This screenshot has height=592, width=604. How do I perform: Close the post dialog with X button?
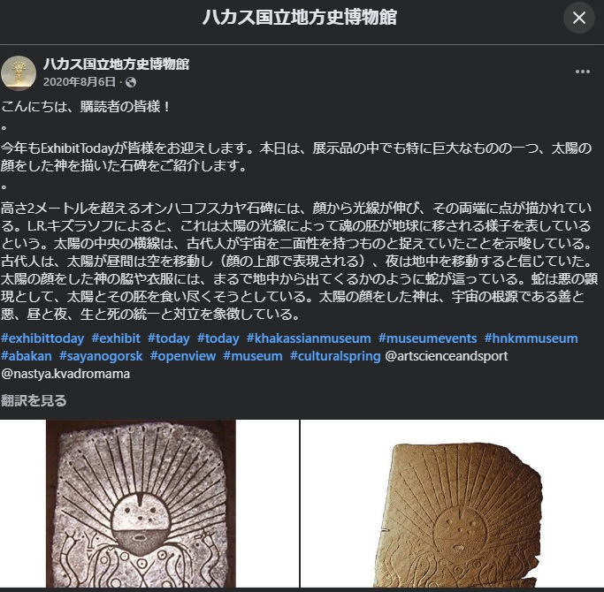tap(579, 18)
